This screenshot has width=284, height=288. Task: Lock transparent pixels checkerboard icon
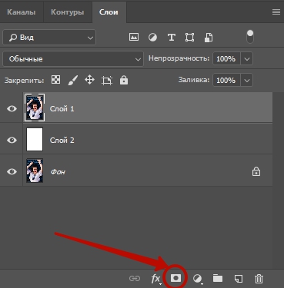pyautogui.click(x=55, y=80)
